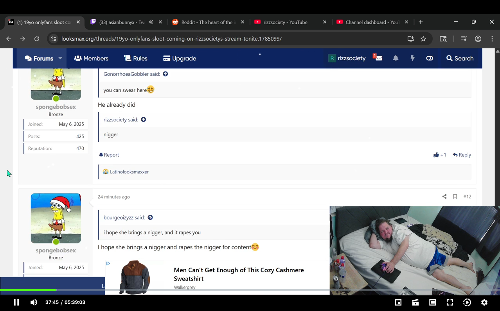Screen dimensions: 500x311
Task: Toggle the dark mode switch in the navbar
Action: (430, 58)
